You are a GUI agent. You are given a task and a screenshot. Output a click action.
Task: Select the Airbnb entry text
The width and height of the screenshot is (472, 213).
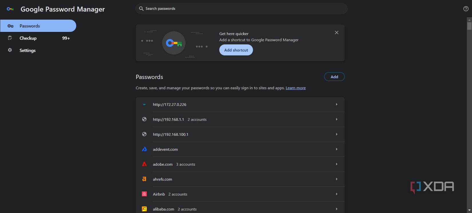(159, 194)
